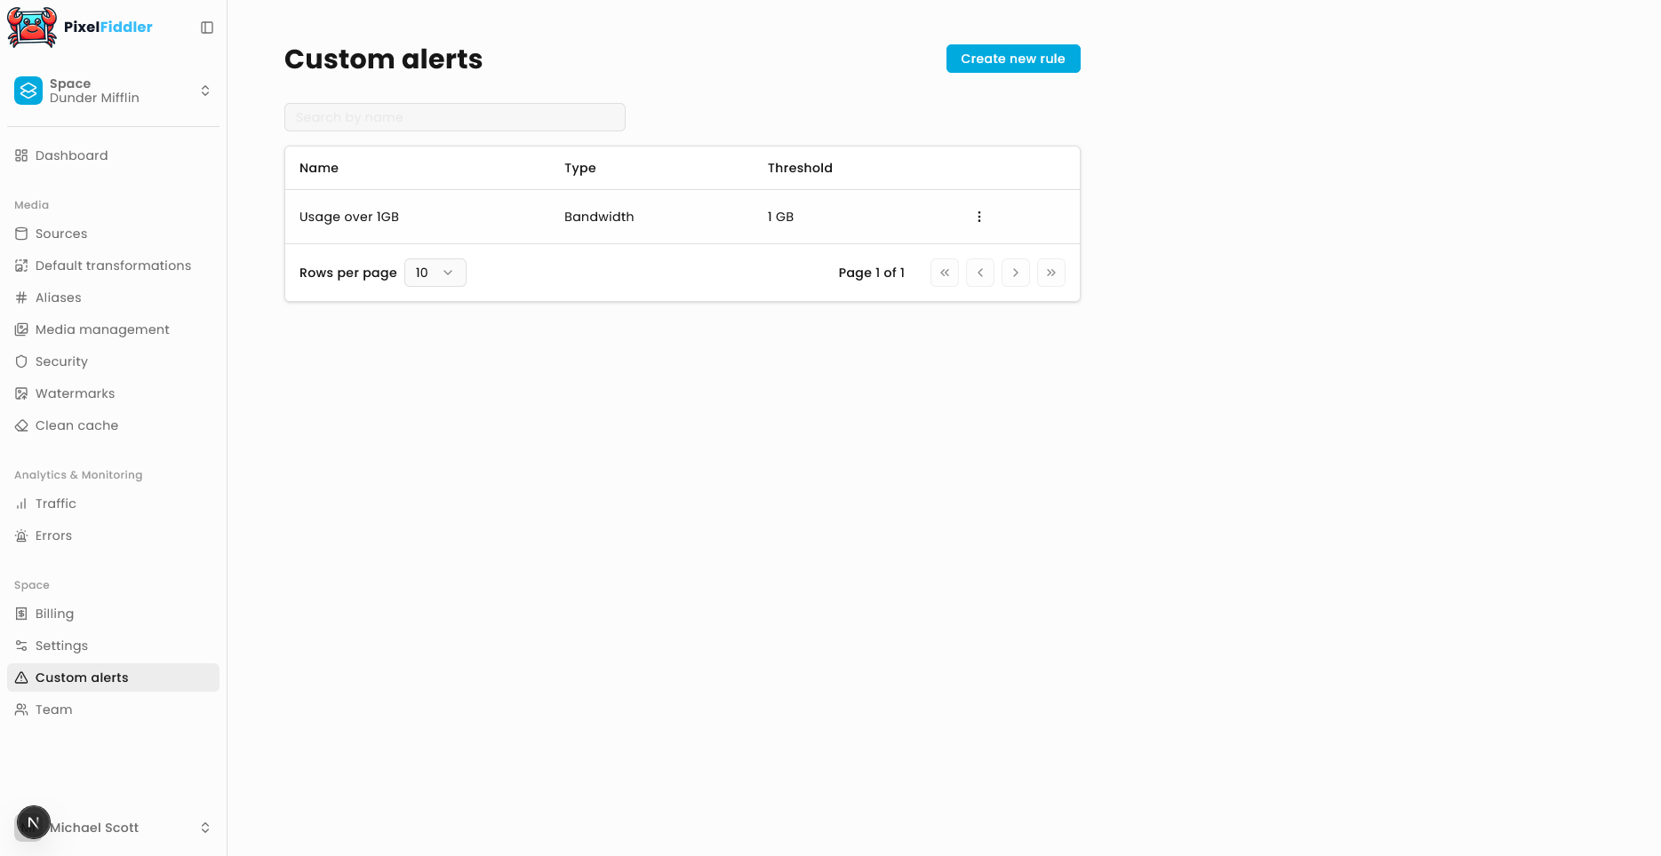Screen dimensions: 1661x856
Task: Click the Clean cache eraser icon
Action: [x=21, y=425]
